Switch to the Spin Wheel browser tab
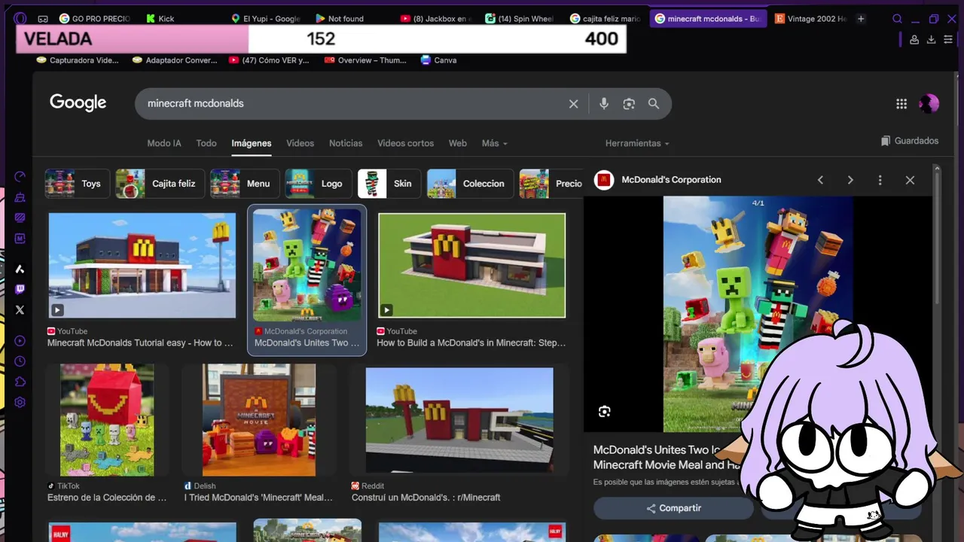The height and width of the screenshot is (542, 964). click(520, 19)
